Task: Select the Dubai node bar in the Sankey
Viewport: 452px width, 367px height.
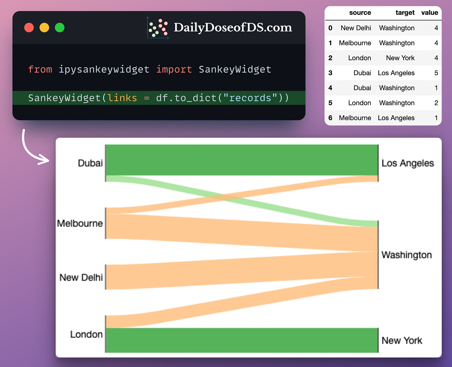Action: tap(106, 161)
